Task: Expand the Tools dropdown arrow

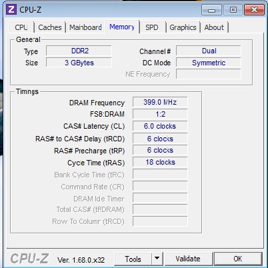Action: pyautogui.click(x=157, y=259)
